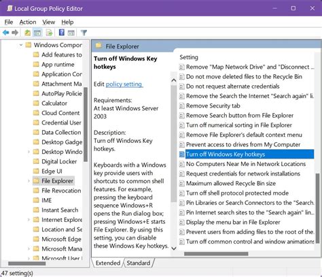This screenshot has width=322, height=277.
Task: Click the Up one level folder icon
Action: 27,33
